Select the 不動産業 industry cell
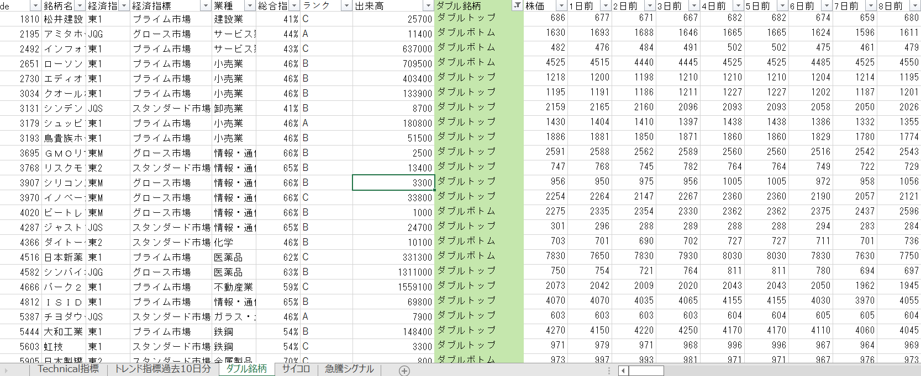This screenshot has height=376, width=921. 234,287
